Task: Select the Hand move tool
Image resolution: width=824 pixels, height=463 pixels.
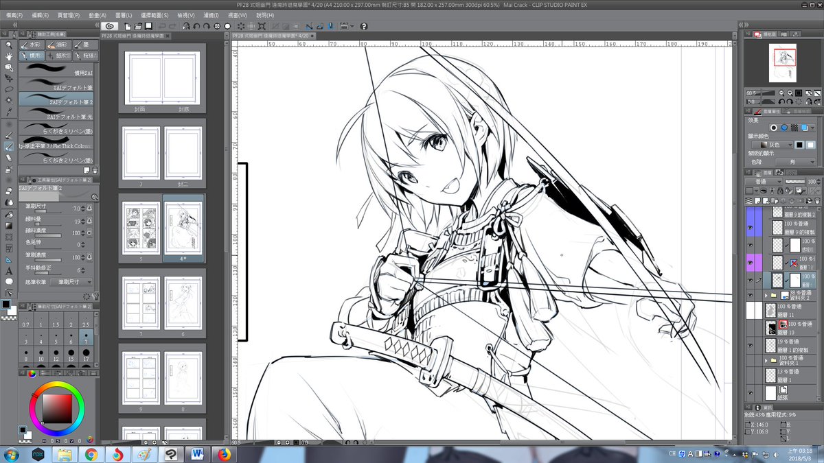Action: coord(9,56)
